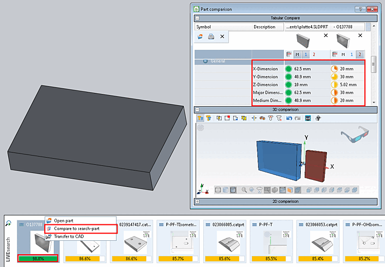This screenshot has width=385, height=267.
Task: Open the menu icon on P-PF-T card
Action: tap(255, 225)
